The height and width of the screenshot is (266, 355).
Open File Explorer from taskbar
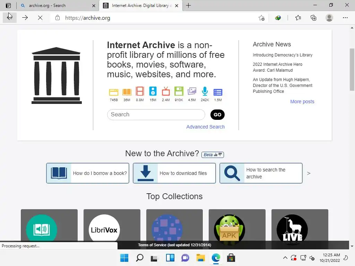pos(201,258)
